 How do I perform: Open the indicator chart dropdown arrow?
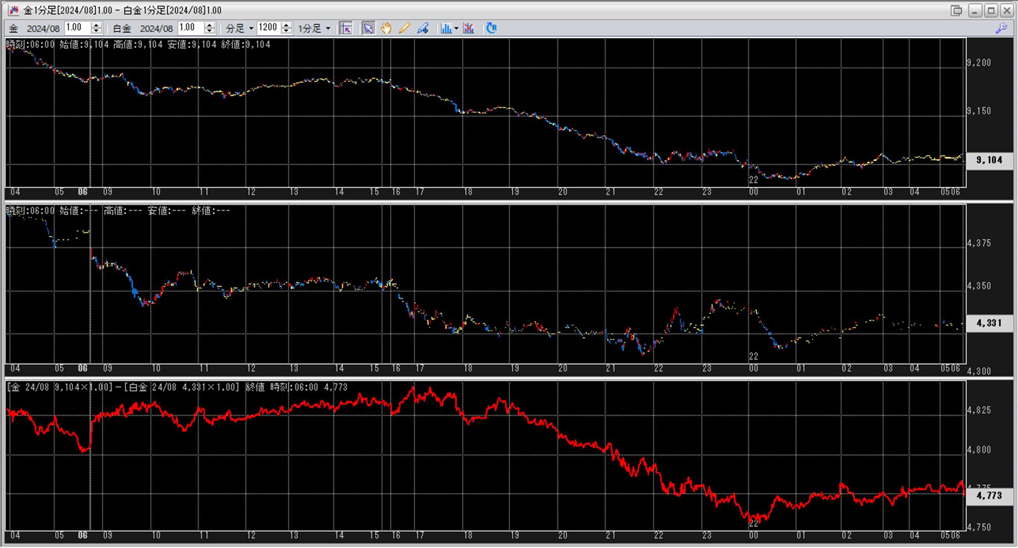tap(456, 28)
